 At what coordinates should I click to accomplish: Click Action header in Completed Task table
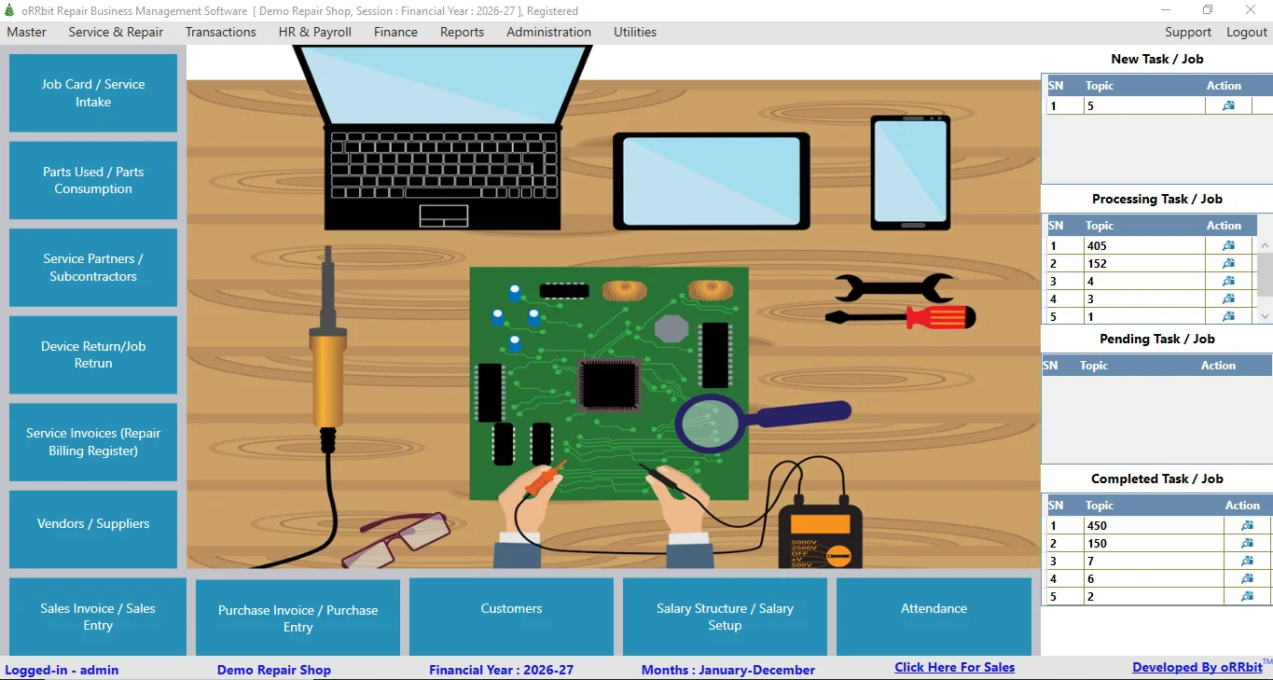[1242, 505]
